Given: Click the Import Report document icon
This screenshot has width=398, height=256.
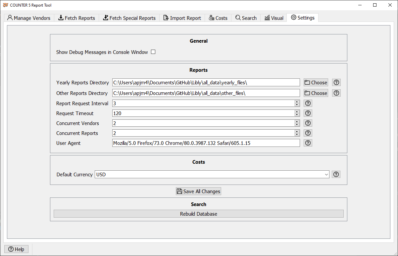Looking at the screenshot, I should point(166,18).
